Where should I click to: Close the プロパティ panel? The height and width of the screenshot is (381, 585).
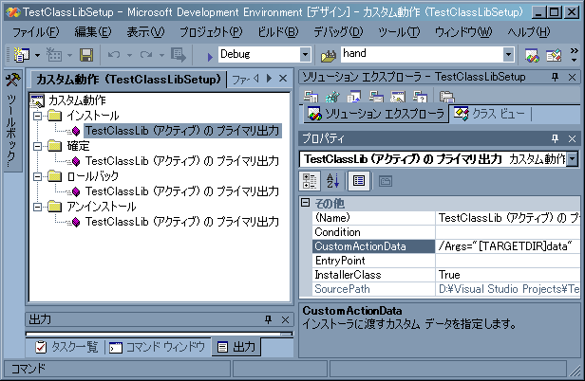(x=572, y=138)
